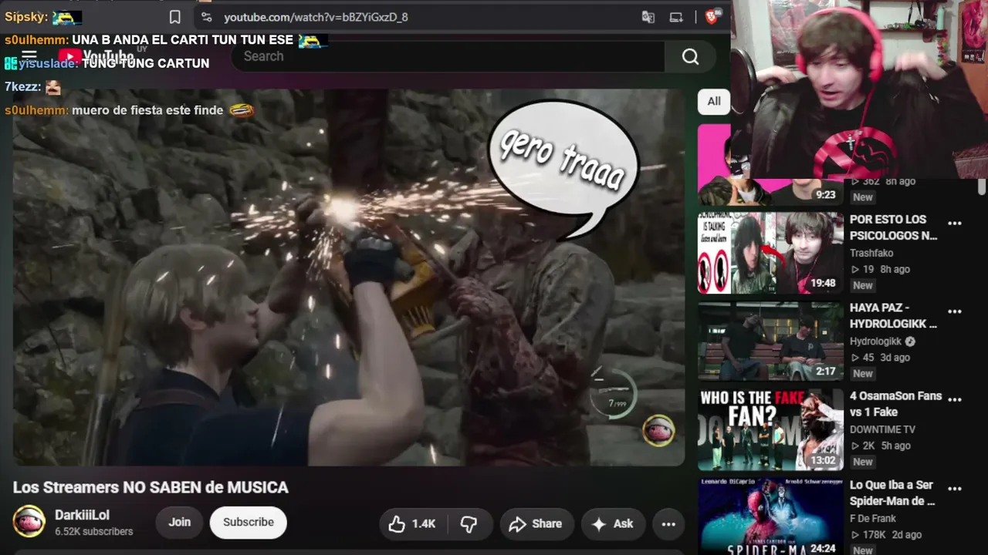Go to the YouTube home logo
The image size is (988, 555).
(x=96, y=56)
